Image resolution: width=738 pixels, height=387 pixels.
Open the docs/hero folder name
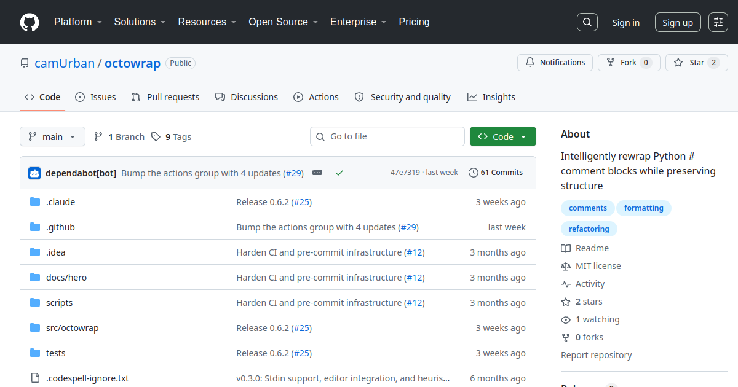(x=66, y=278)
